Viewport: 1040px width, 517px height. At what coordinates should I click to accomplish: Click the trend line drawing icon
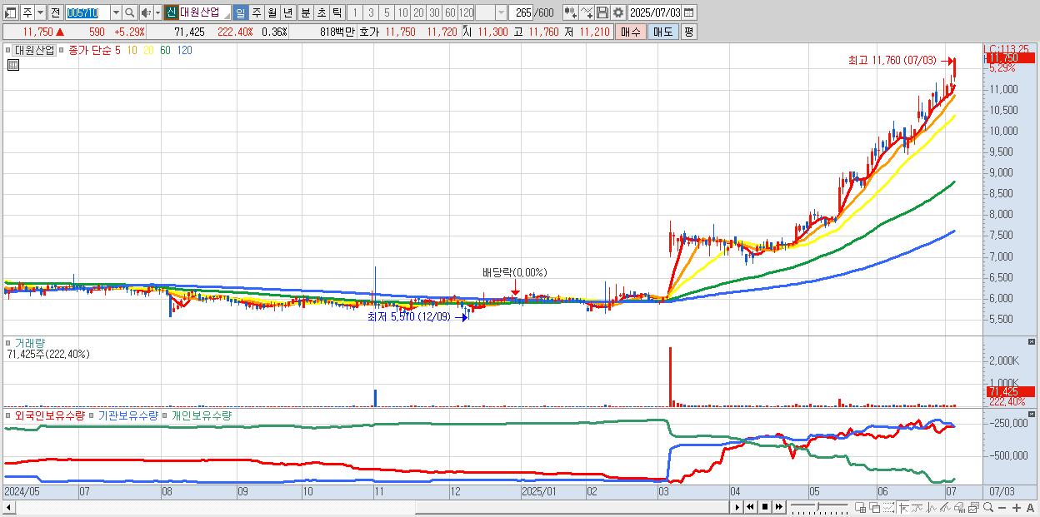tap(917, 507)
